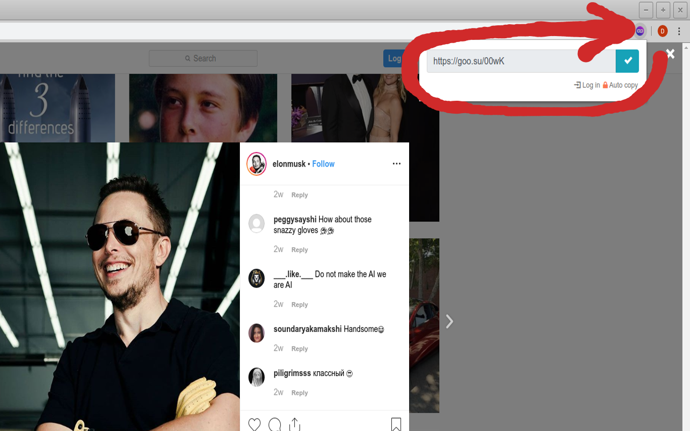Minimize the browser window
Image resolution: width=690 pixels, height=431 pixels.
[646, 10]
